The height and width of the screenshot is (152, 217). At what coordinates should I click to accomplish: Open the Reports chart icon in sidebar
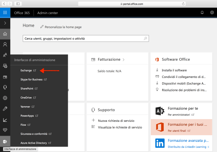click(x=5, y=120)
